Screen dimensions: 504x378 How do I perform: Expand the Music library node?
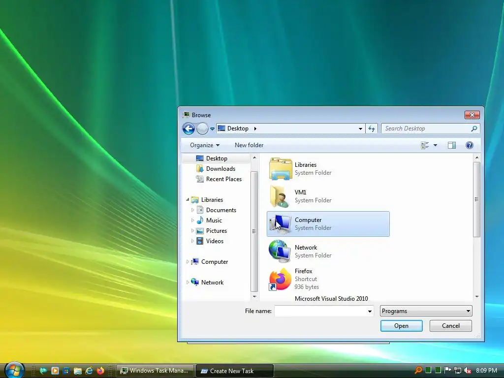coord(192,220)
